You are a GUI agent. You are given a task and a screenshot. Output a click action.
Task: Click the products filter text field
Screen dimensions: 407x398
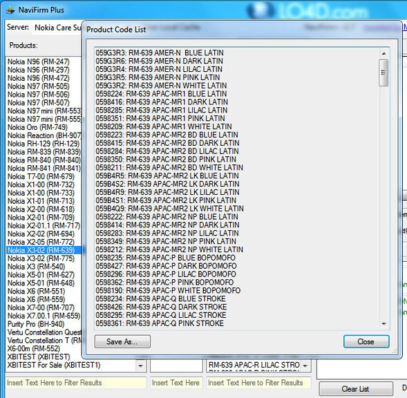(x=76, y=383)
